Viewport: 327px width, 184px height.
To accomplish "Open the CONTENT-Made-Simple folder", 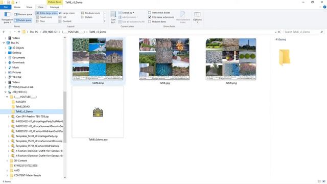I will tap(27, 175).
